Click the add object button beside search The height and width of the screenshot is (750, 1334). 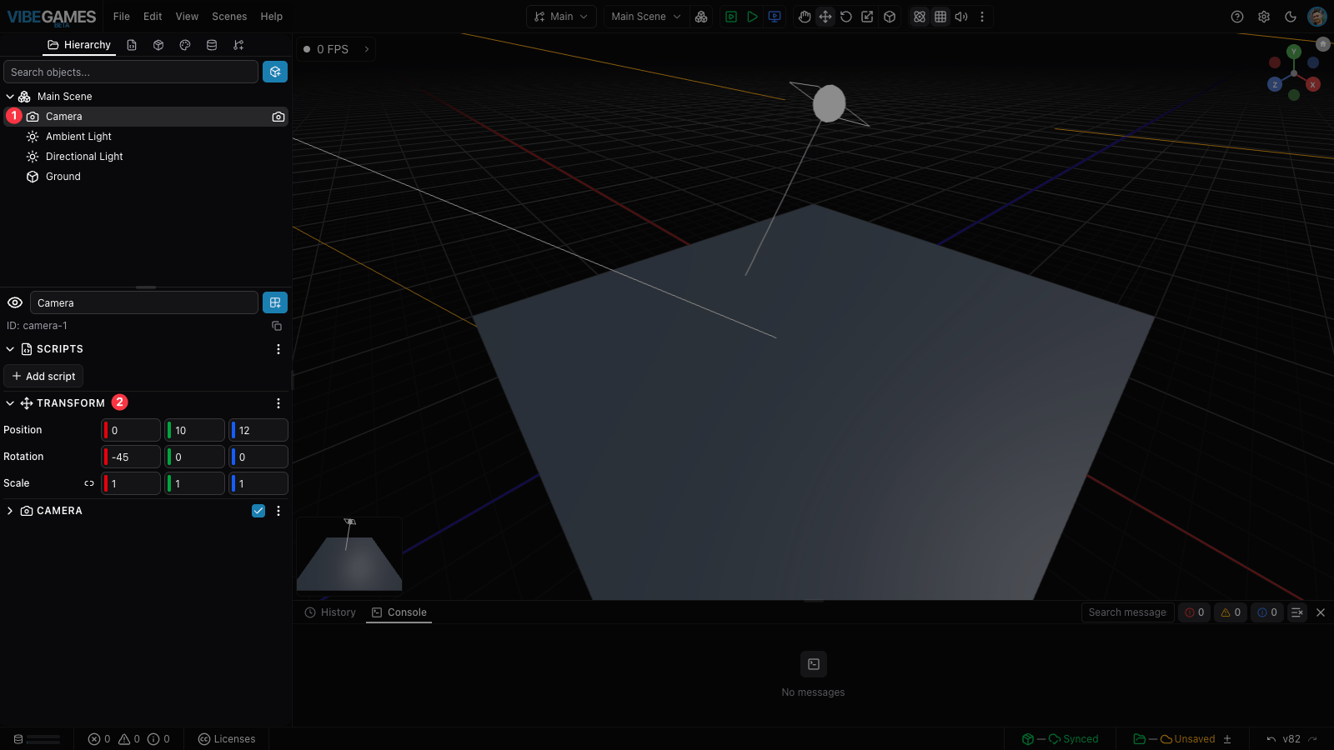(x=275, y=72)
